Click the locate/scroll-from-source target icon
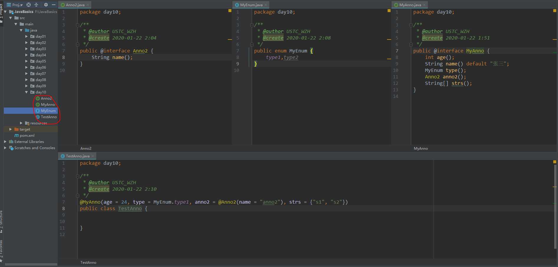 coord(29,5)
